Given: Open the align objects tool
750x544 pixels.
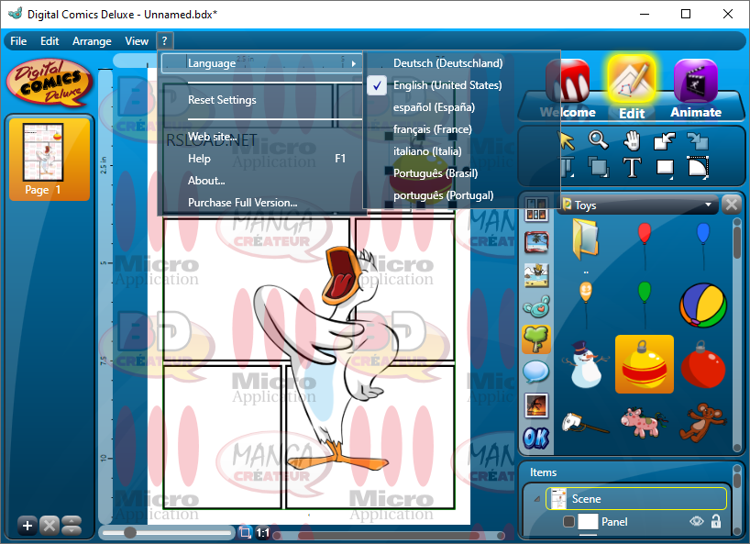Looking at the screenshot, I should [x=568, y=168].
